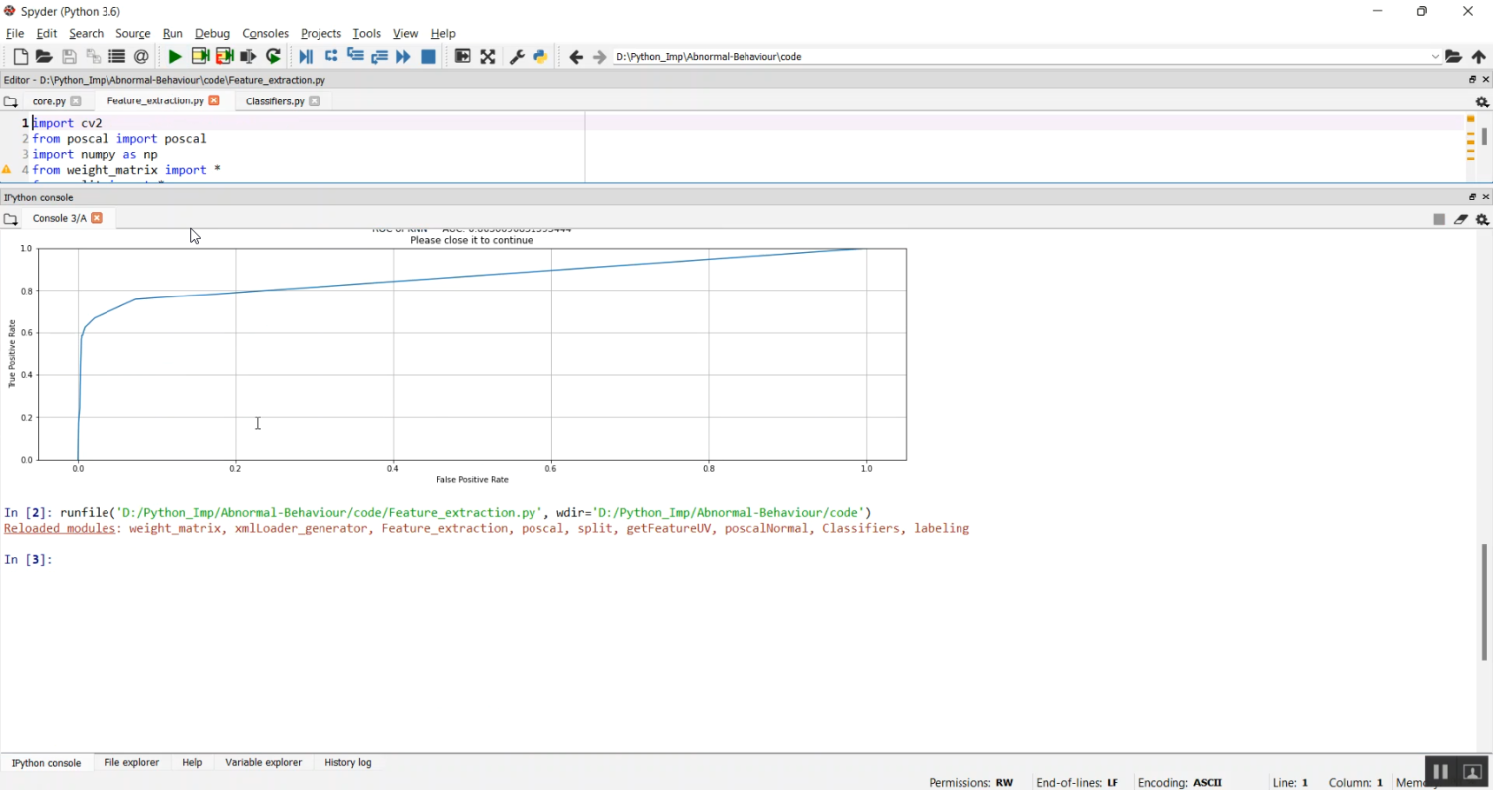The width and height of the screenshot is (1493, 790).
Task: Start debugging with the Debug file icon
Action: 306,57
